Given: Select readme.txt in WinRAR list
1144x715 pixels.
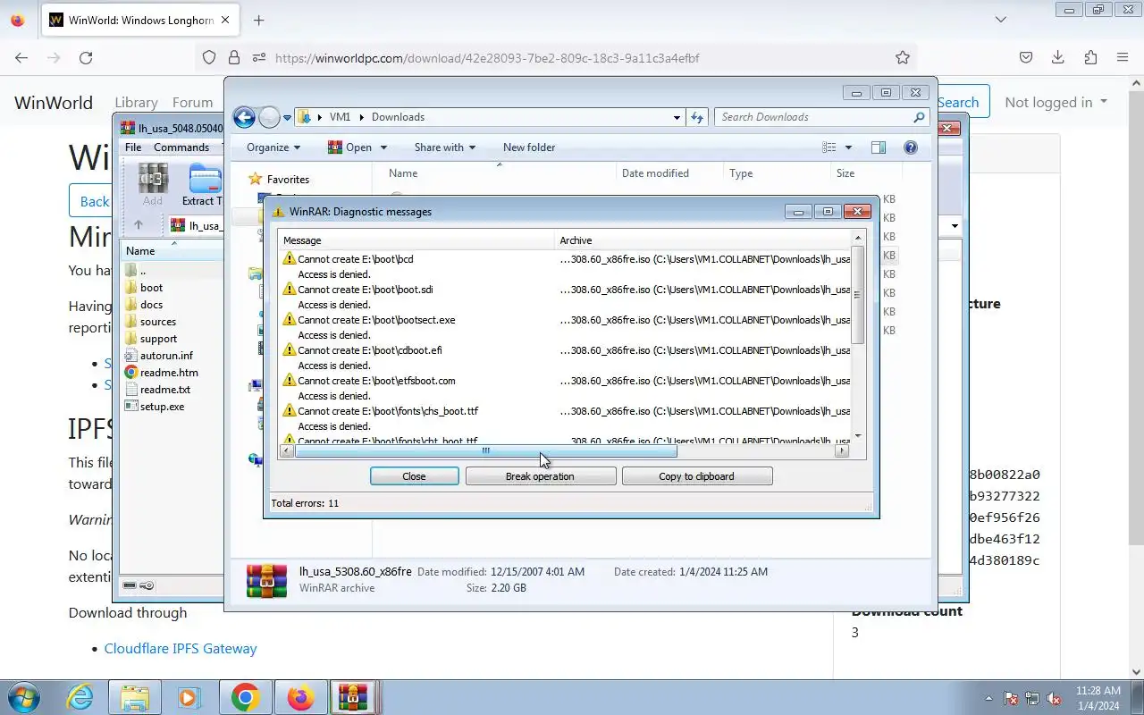Looking at the screenshot, I should coord(157,390).
